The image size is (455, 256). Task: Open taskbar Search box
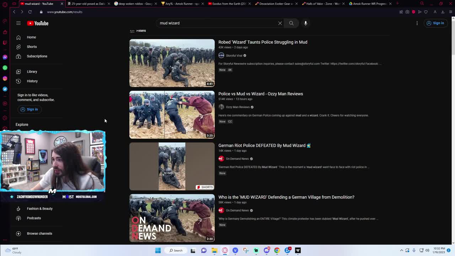176,250
